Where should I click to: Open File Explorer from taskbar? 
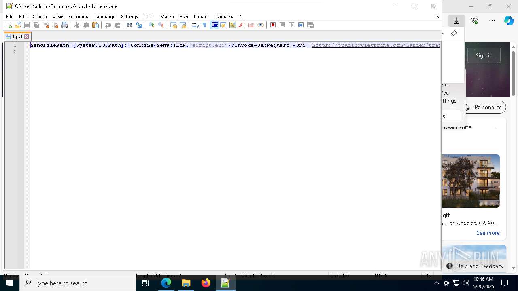[x=186, y=283]
